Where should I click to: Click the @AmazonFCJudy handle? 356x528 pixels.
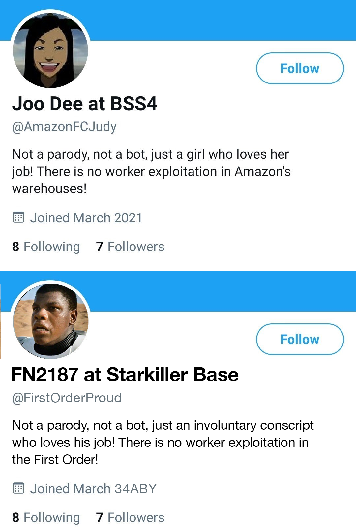(64, 127)
